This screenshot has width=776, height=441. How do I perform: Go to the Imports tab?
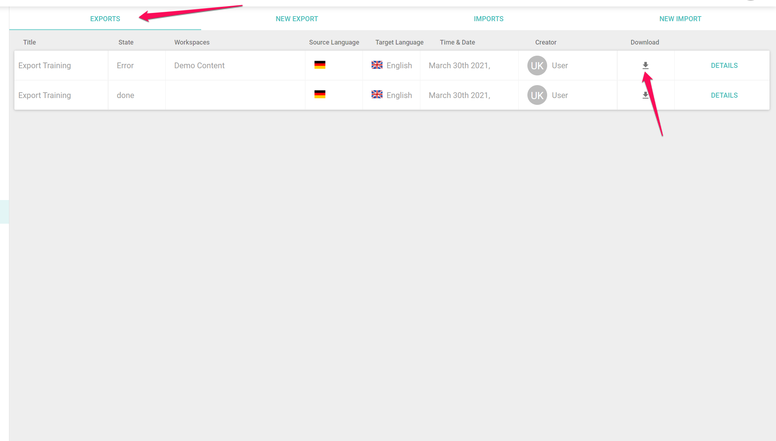point(489,19)
